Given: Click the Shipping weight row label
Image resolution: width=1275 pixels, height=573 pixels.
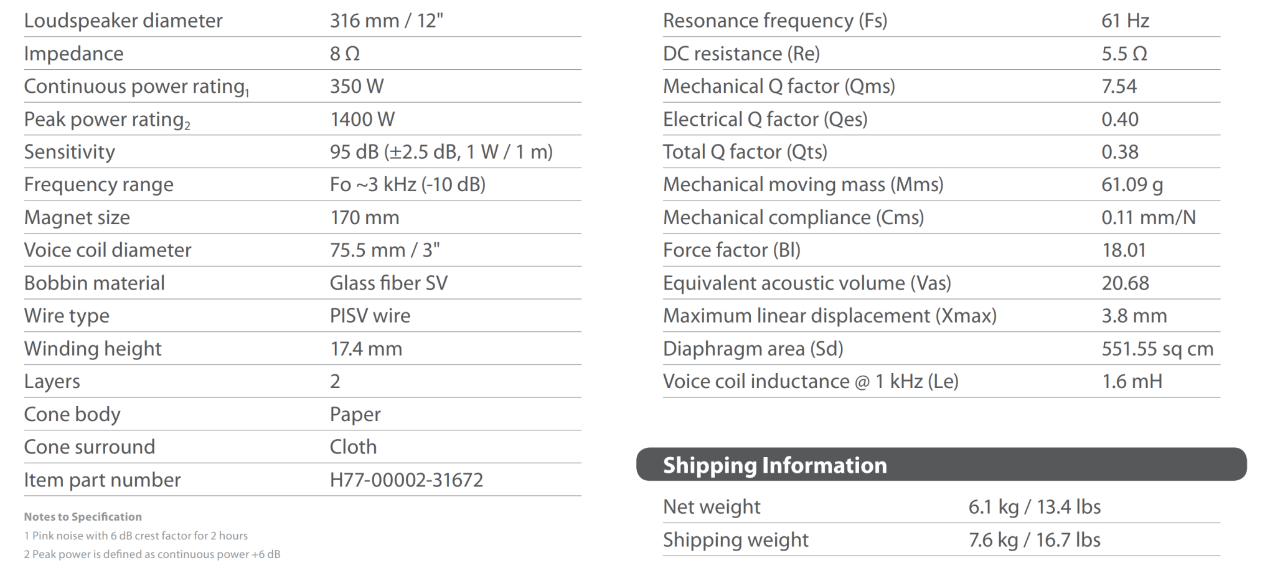Looking at the screenshot, I should coord(736,540).
